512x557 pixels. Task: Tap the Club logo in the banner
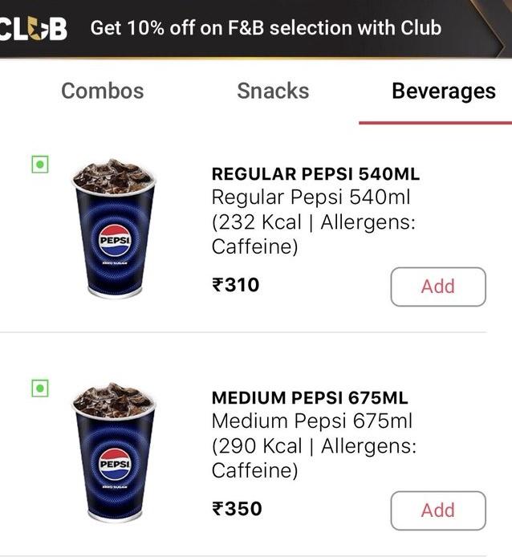(32, 28)
